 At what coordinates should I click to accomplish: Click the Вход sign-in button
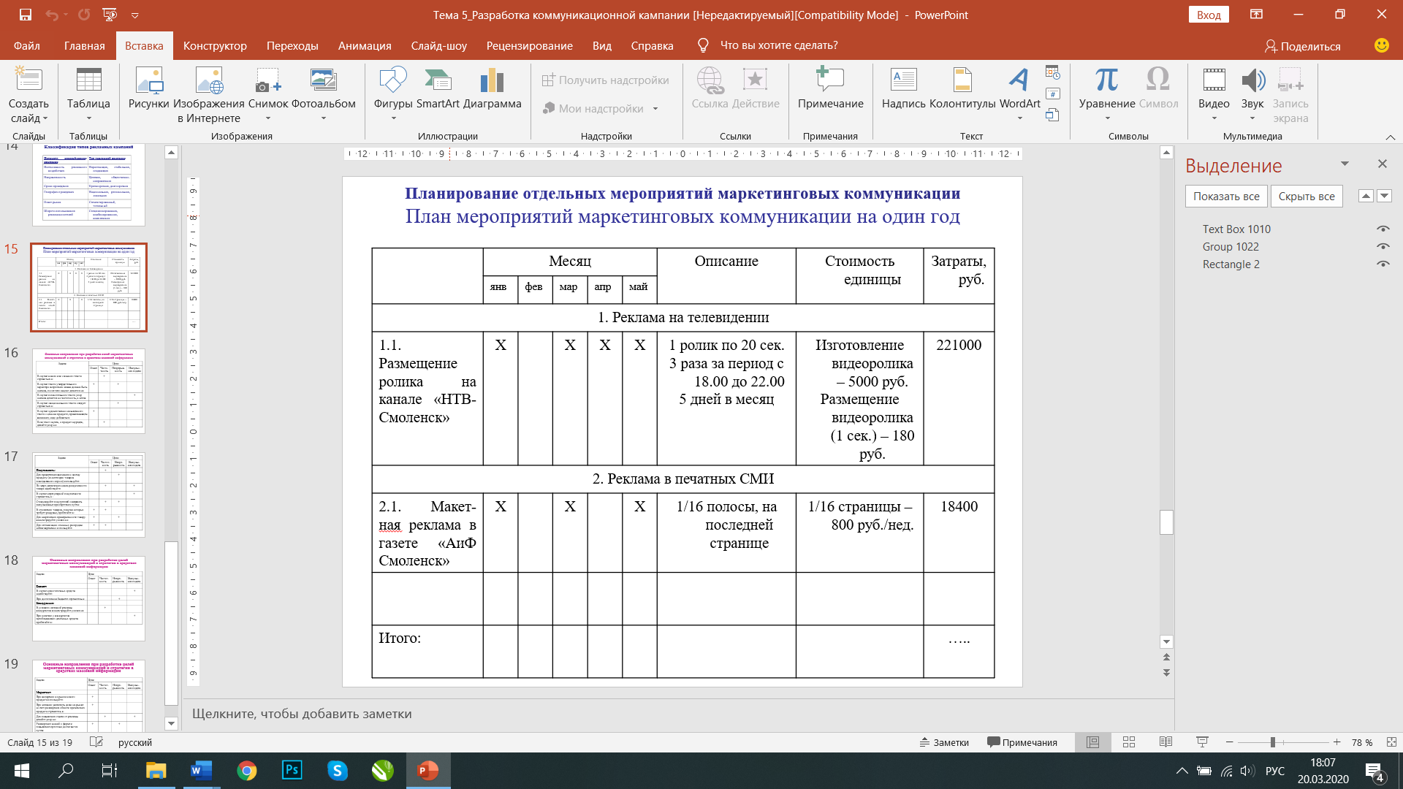pyautogui.click(x=1209, y=15)
